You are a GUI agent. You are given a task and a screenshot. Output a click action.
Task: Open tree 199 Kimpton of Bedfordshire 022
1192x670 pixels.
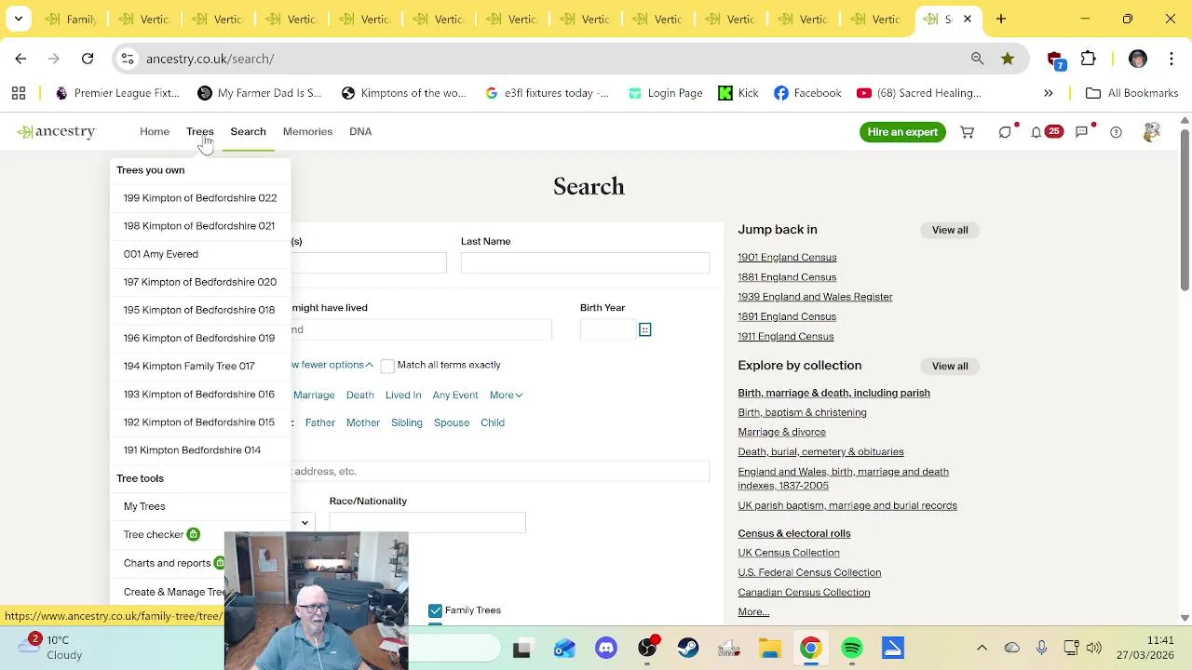pos(200,198)
